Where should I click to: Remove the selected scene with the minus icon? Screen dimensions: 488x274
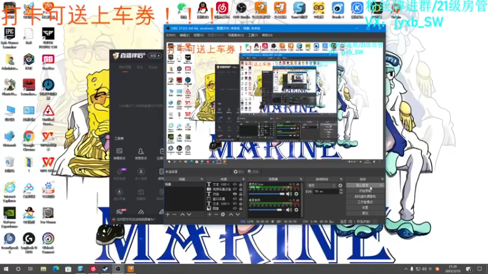[174, 214]
